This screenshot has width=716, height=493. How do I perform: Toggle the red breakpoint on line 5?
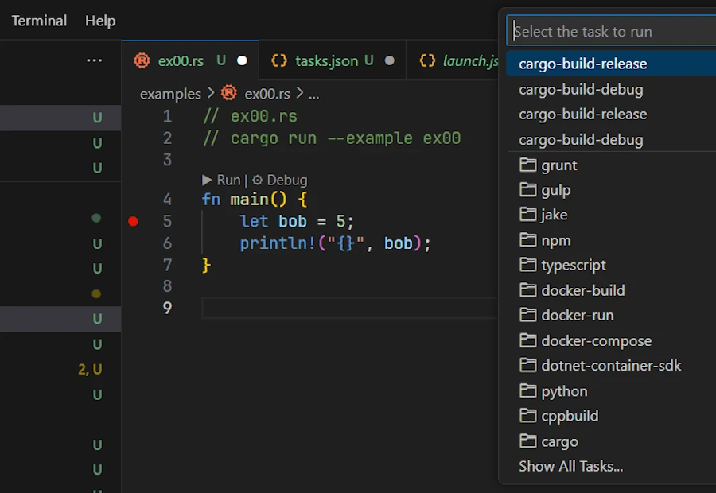[x=133, y=221]
